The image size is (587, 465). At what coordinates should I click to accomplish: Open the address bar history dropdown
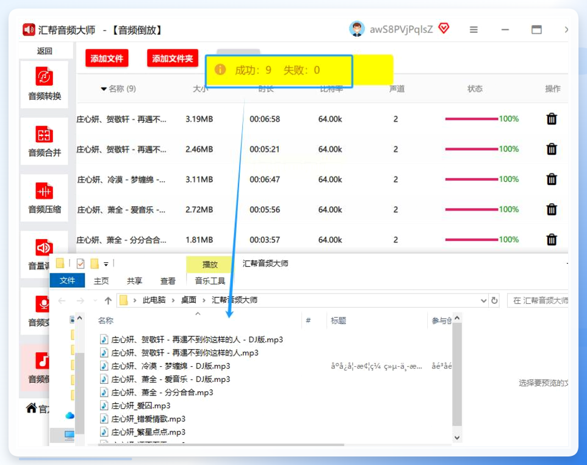point(483,300)
